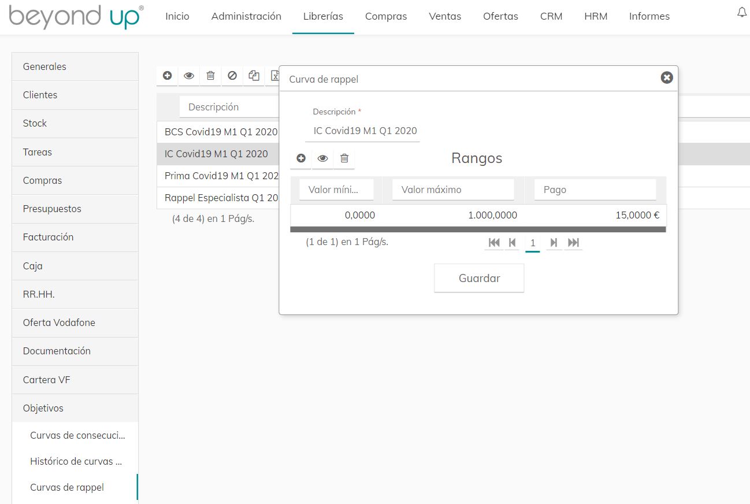Click the Descripción filter field in list
Screen dimensions: 750x504
pyautogui.click(x=229, y=107)
